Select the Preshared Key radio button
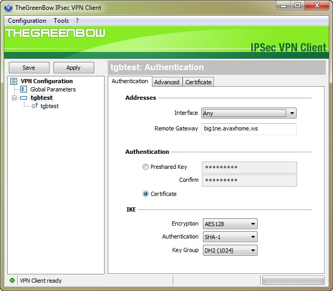This screenshot has height=291, width=333. coord(146,167)
